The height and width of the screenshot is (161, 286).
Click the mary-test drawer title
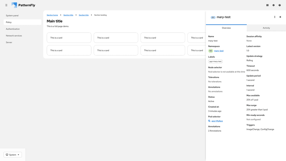223,17
